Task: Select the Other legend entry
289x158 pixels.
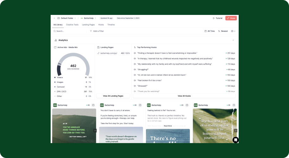Action: 73,96
